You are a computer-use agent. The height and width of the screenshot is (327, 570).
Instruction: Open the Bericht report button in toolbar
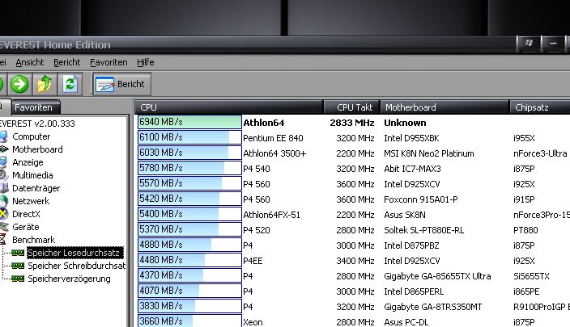click(x=121, y=84)
